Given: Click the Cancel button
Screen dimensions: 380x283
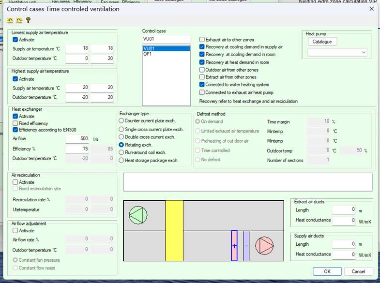Looking at the screenshot, I should point(358,271).
